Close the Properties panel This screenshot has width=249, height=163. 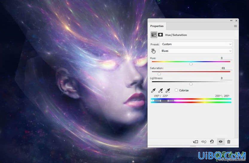(236, 21)
